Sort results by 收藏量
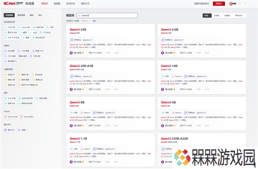The image size is (258, 169). click(227, 15)
